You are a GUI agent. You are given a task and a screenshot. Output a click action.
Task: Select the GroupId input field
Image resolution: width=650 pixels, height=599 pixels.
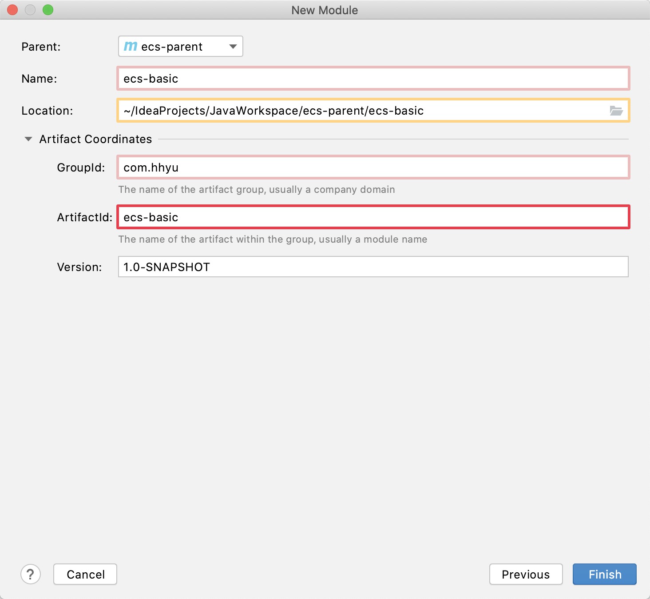tap(373, 168)
